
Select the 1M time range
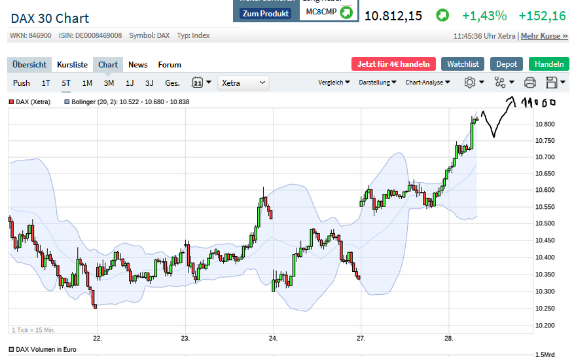point(87,83)
